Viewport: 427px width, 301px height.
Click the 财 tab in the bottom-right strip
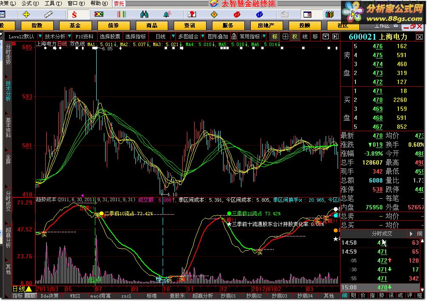click(x=353, y=295)
